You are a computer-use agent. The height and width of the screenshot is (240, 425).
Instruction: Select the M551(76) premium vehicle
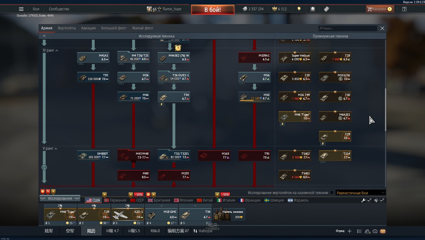coord(335,77)
